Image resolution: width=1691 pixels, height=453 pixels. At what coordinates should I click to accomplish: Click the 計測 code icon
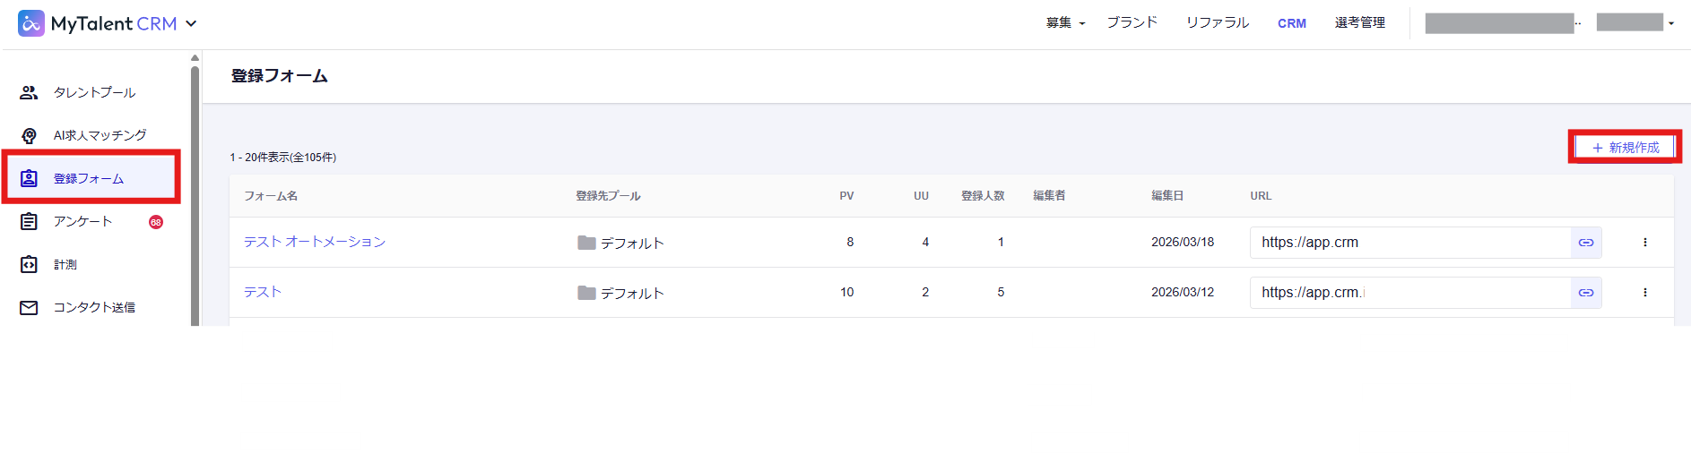click(29, 264)
